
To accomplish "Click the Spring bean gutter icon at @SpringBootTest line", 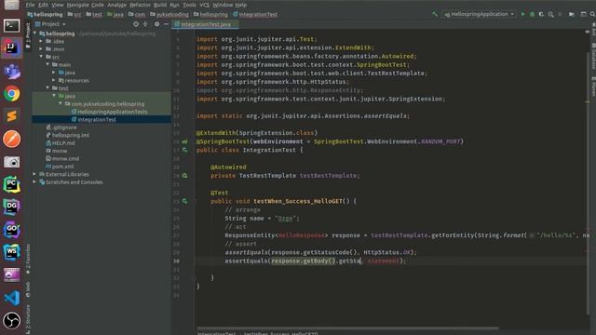I will click(184, 141).
